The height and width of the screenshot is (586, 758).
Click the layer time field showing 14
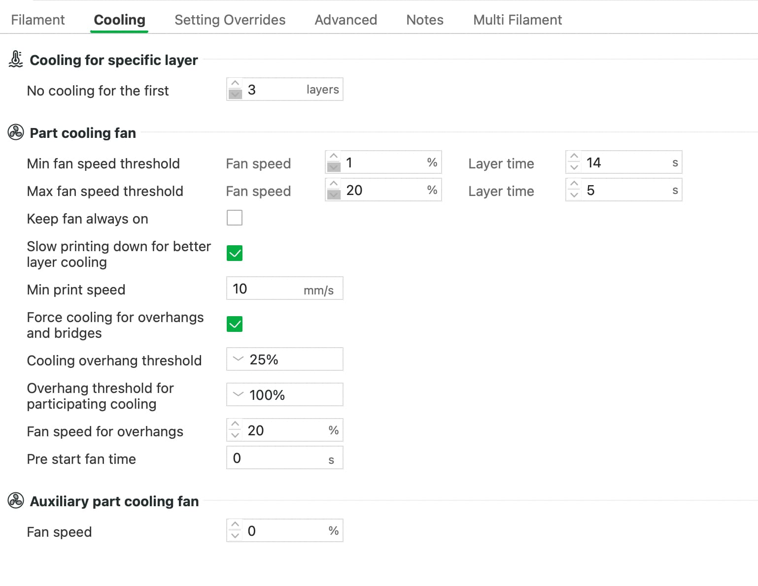coord(624,162)
